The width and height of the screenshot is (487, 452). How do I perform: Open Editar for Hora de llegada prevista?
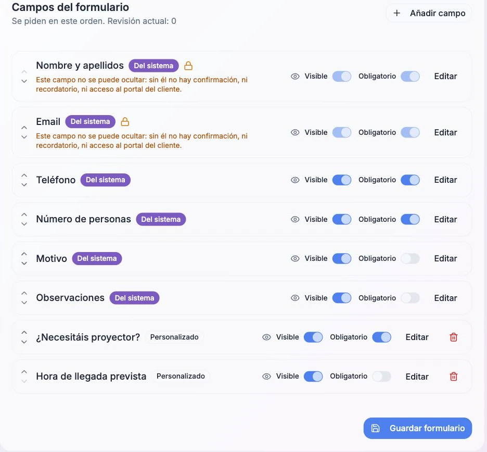pyautogui.click(x=417, y=376)
